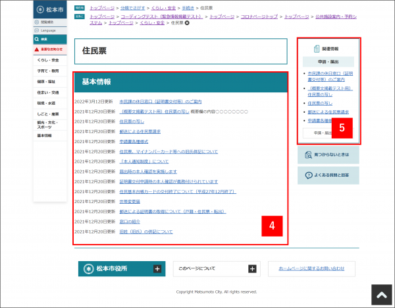395x308 pixels.
Task: Open 届出時の本人確認を実施します link
Action: 147,171
